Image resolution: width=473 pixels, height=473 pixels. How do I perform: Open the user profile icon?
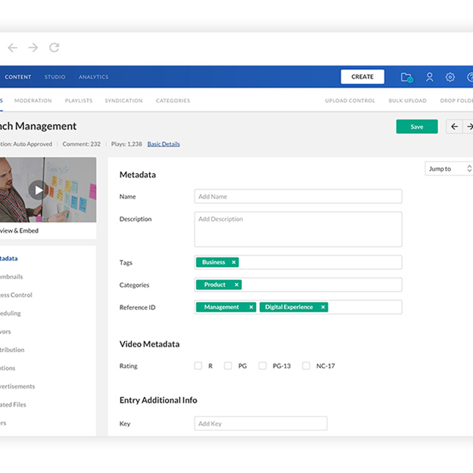(429, 77)
